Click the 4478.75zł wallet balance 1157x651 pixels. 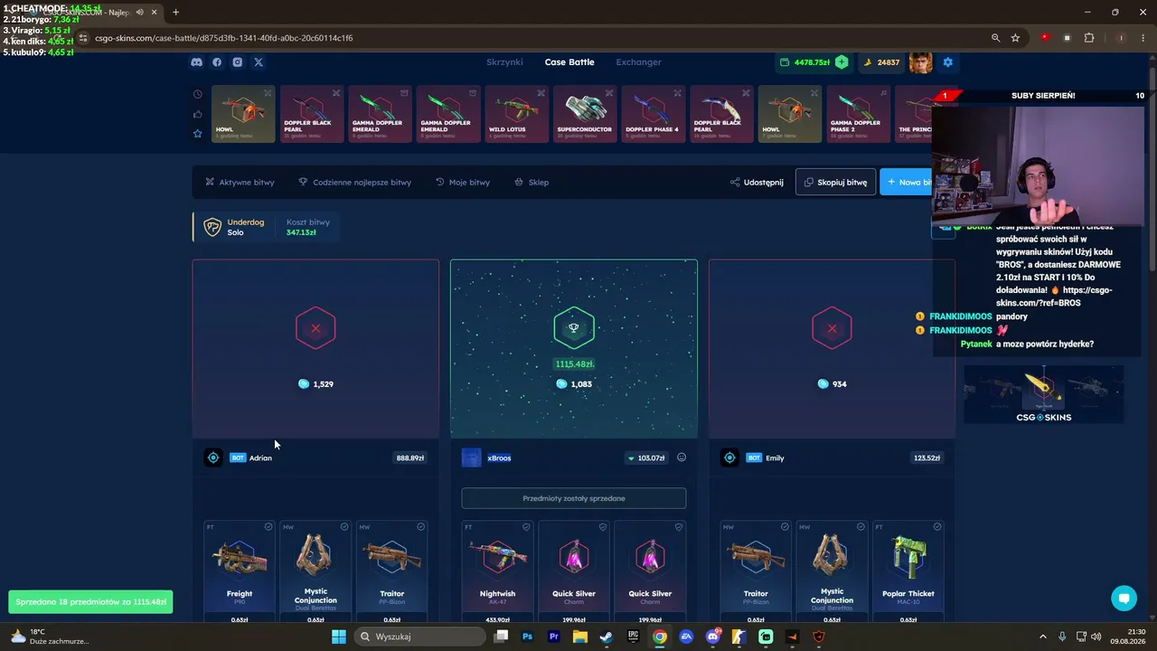[x=804, y=62]
